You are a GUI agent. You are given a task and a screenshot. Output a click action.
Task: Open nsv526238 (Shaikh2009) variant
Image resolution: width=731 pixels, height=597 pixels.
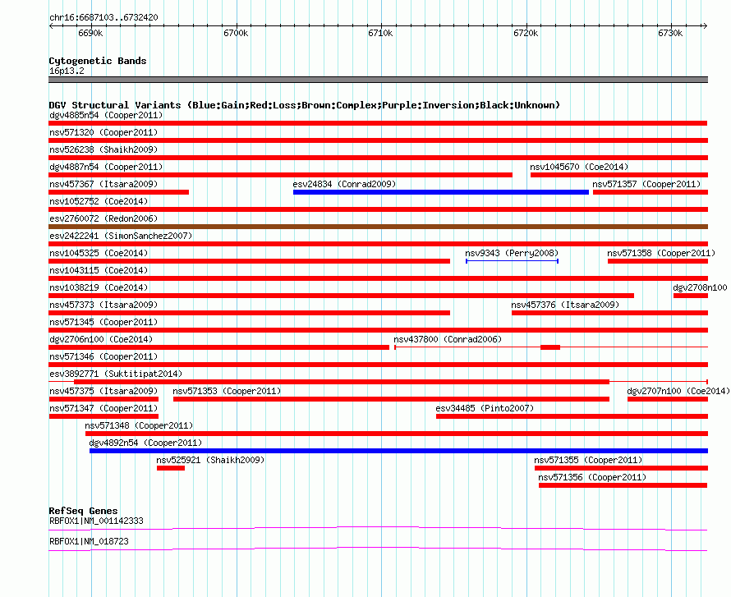point(103,149)
